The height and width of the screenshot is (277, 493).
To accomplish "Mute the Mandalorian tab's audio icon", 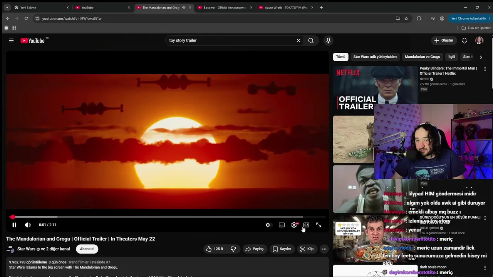I will coord(184,7).
